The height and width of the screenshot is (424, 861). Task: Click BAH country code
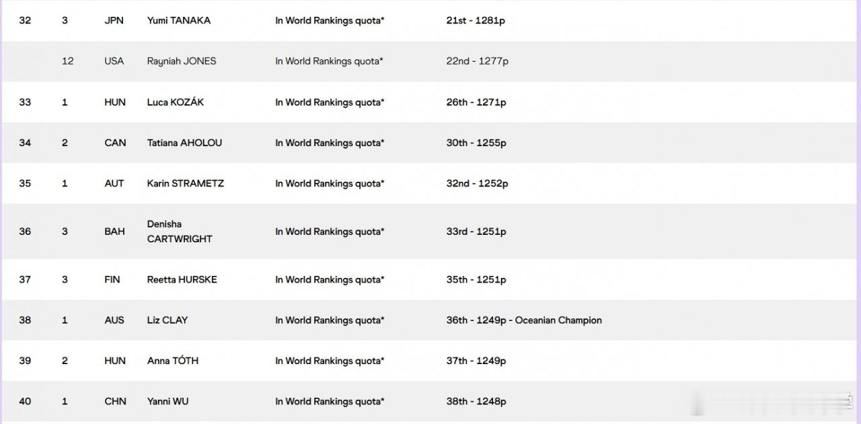(114, 232)
